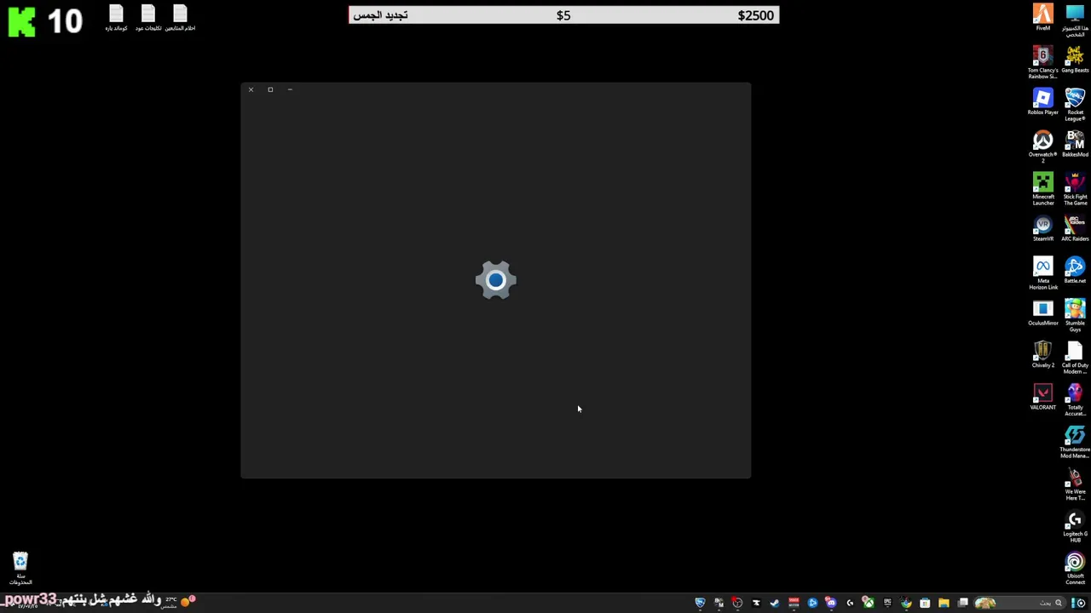Open the Chivalry 2 desktop shortcut
The height and width of the screenshot is (613, 1091).
pyautogui.click(x=1043, y=354)
